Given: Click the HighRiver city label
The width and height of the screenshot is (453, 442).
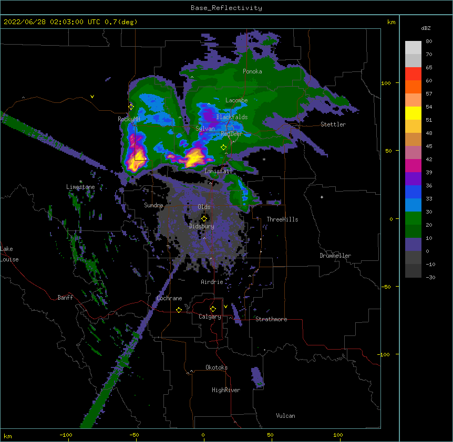Looking at the screenshot, I should [226, 390].
